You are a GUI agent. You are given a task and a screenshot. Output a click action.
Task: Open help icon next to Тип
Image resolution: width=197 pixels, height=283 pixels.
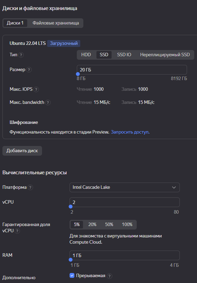click(21, 55)
